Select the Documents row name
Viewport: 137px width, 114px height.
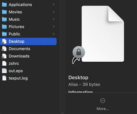click(x=19, y=49)
